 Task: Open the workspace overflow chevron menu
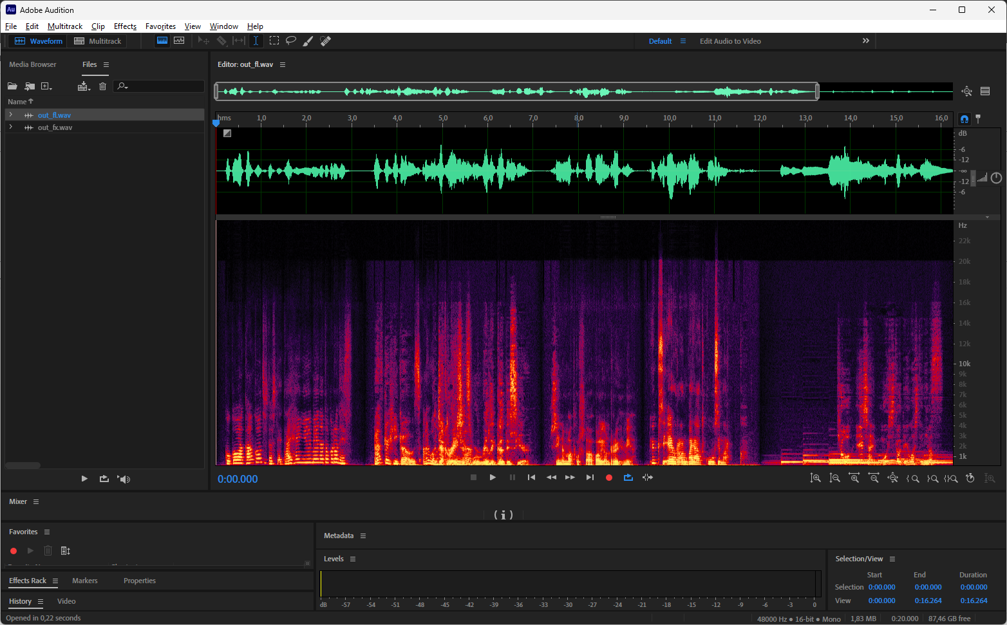[866, 41]
